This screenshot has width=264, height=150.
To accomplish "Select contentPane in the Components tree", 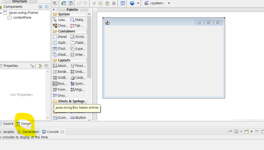I will click(22, 17).
